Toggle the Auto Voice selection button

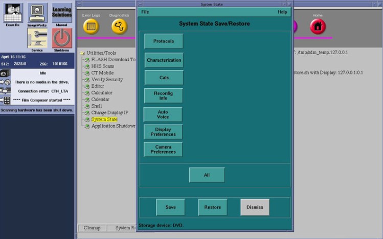163,114
